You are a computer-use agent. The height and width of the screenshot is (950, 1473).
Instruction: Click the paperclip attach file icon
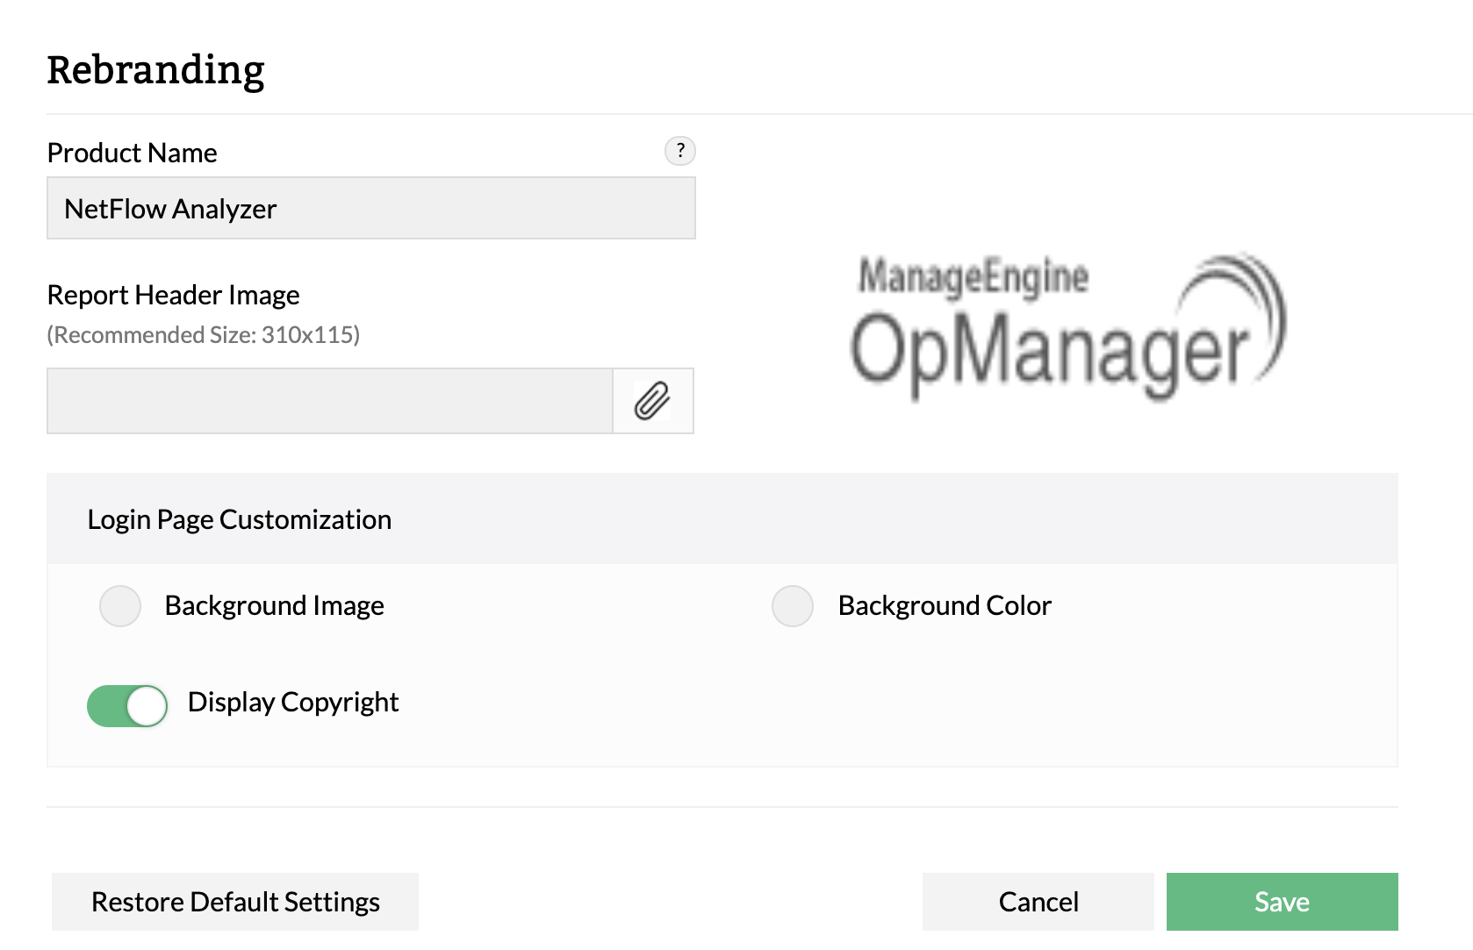tap(652, 401)
